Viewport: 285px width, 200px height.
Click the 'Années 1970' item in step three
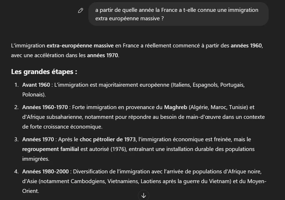pyautogui.click(x=38, y=139)
